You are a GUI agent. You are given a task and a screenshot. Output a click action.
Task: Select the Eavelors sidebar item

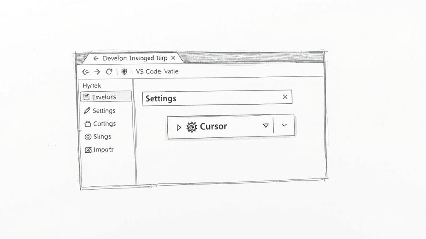click(x=106, y=97)
